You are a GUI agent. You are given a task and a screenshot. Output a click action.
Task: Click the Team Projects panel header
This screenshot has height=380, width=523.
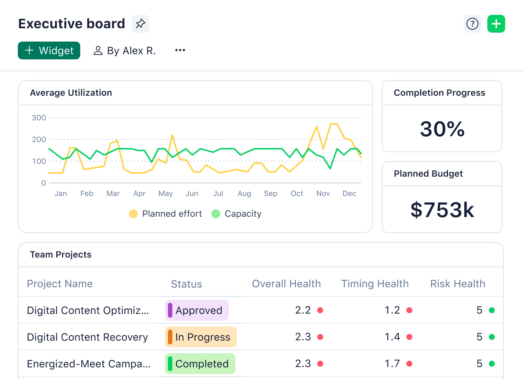(61, 255)
